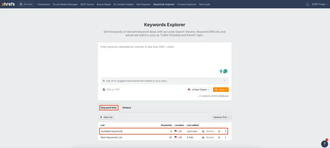Open the All tools grid menu

click(26, 4)
